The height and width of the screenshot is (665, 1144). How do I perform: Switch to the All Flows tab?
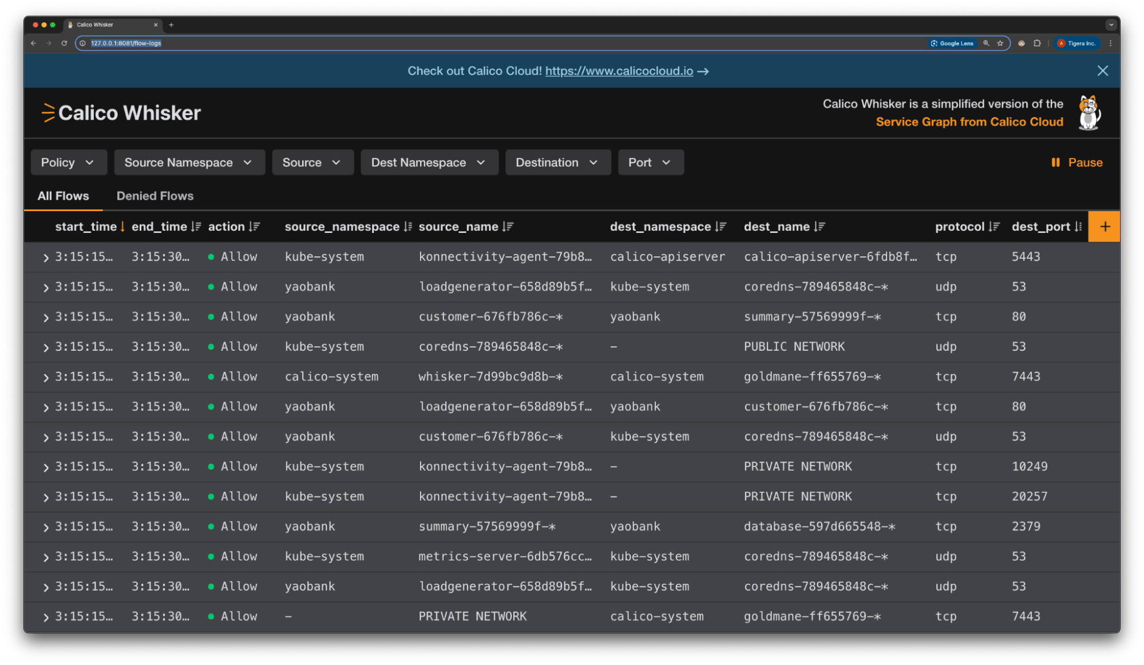click(64, 196)
